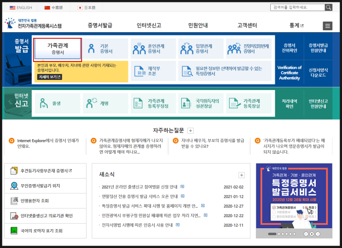
Task: Open news 전자서명법 시행에 따른 인증서
Action: [x=137, y=225]
